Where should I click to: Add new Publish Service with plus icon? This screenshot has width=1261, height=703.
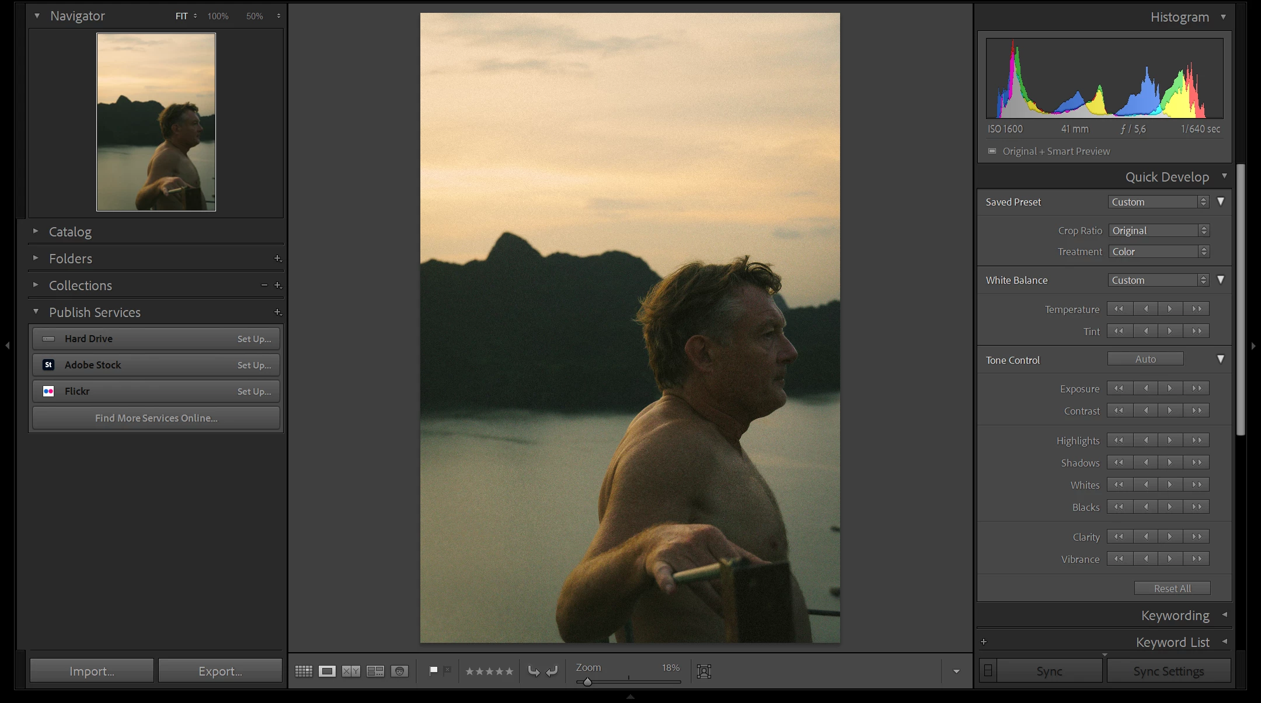pyautogui.click(x=278, y=312)
